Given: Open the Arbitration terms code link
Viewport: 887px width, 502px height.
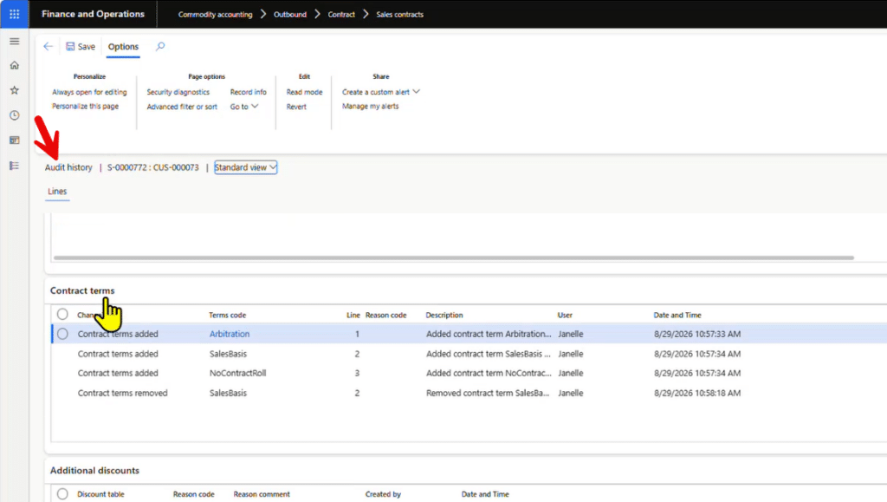Looking at the screenshot, I should [x=229, y=334].
